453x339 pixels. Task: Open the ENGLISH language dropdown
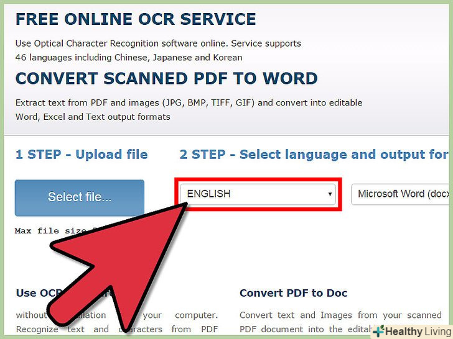(x=258, y=194)
